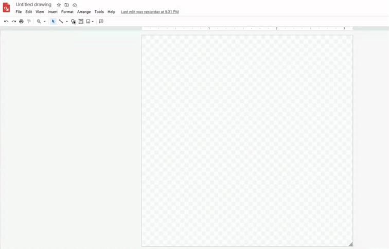
Task: Expand the image insert dropdown arrow
Action: click(x=93, y=22)
